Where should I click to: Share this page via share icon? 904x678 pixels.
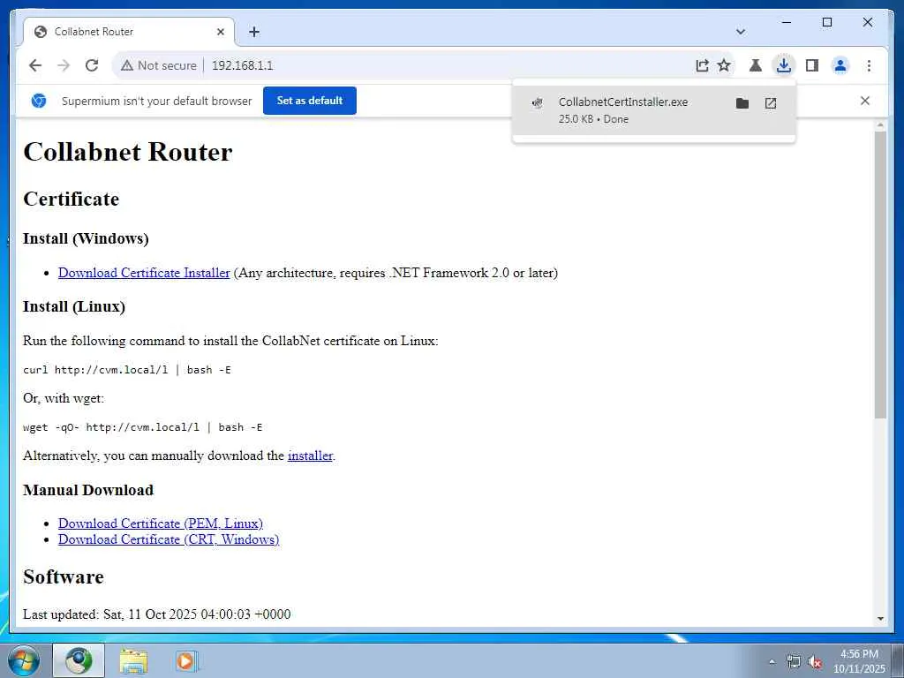702,65
